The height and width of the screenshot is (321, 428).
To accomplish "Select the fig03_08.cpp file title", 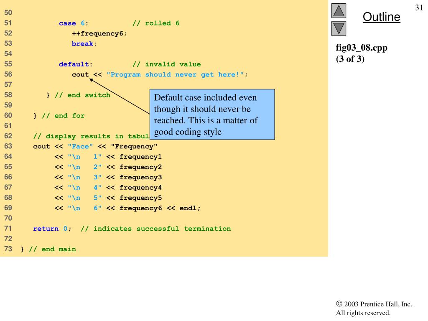I will (x=362, y=48).
